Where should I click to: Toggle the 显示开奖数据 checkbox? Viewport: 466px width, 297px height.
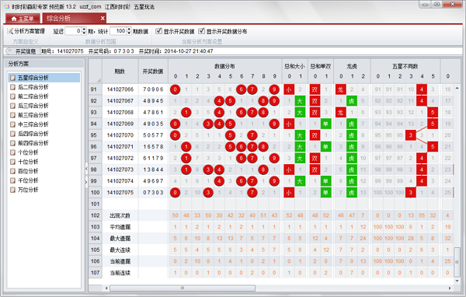pyautogui.click(x=159, y=31)
